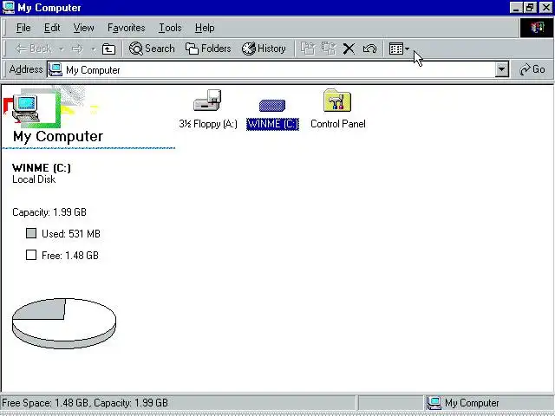The width and height of the screenshot is (555, 416).
Task: Open the Help menu
Action: (x=205, y=28)
